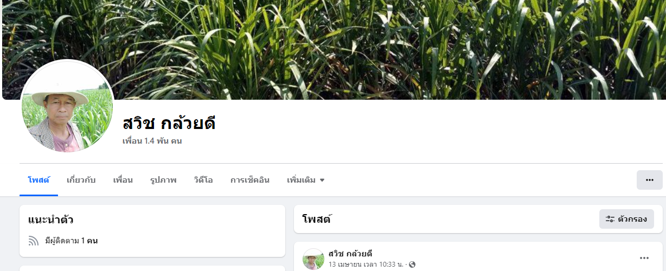Click the เพื่อน 1.4 พัน คน friends link
Viewport: 666px width, 271px height.
point(152,141)
